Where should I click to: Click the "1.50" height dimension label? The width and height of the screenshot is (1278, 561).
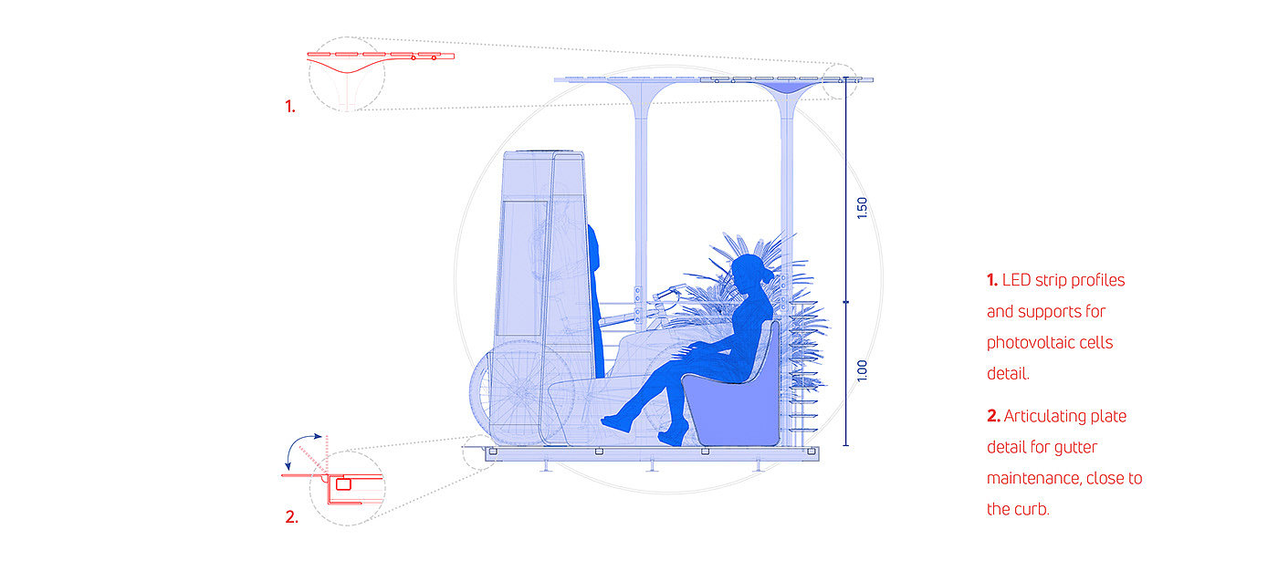click(x=863, y=208)
